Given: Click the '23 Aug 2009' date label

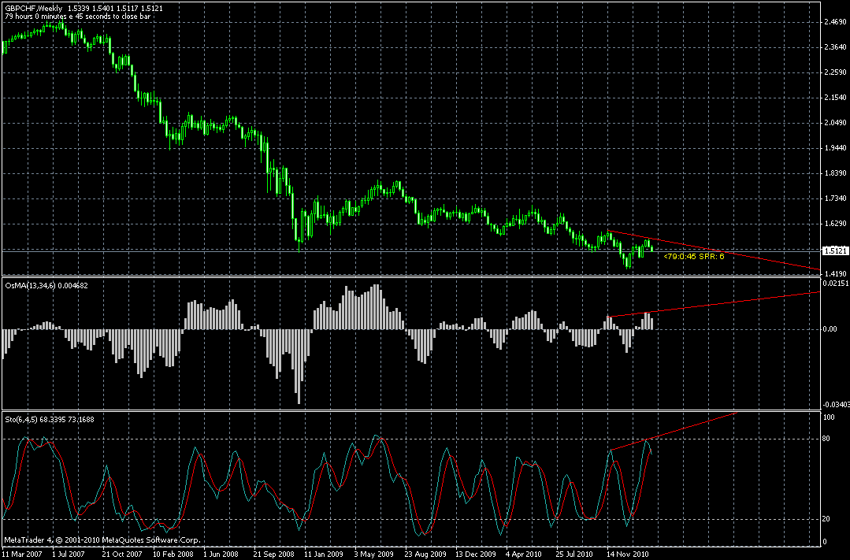Looking at the screenshot, I should click(425, 554).
